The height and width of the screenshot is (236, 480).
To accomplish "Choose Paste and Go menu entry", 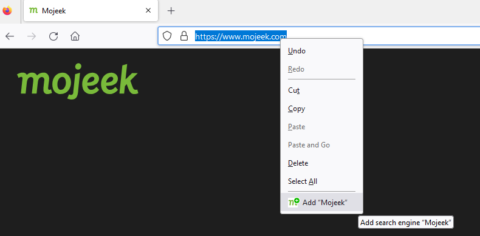I will click(x=321, y=145).
